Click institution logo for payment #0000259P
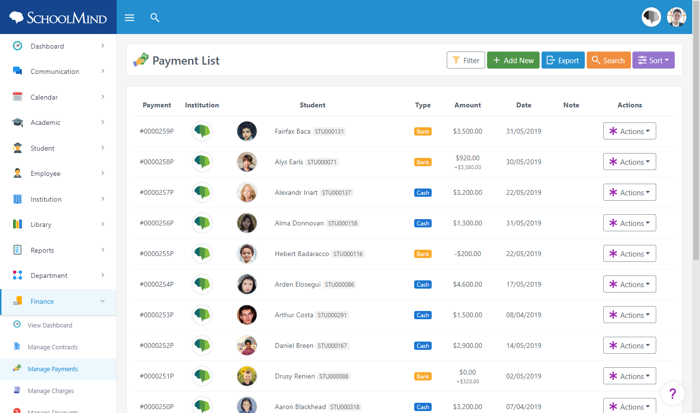 pyautogui.click(x=202, y=131)
